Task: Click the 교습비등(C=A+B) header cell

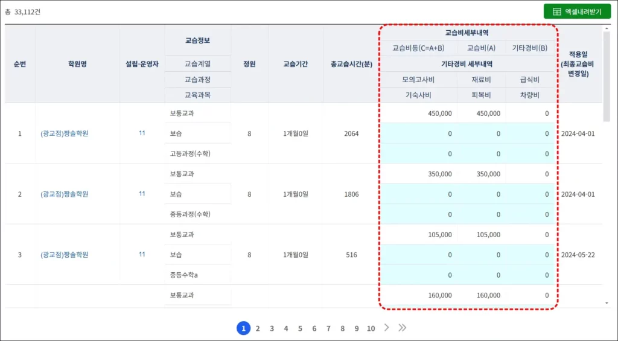Action: tap(418, 48)
